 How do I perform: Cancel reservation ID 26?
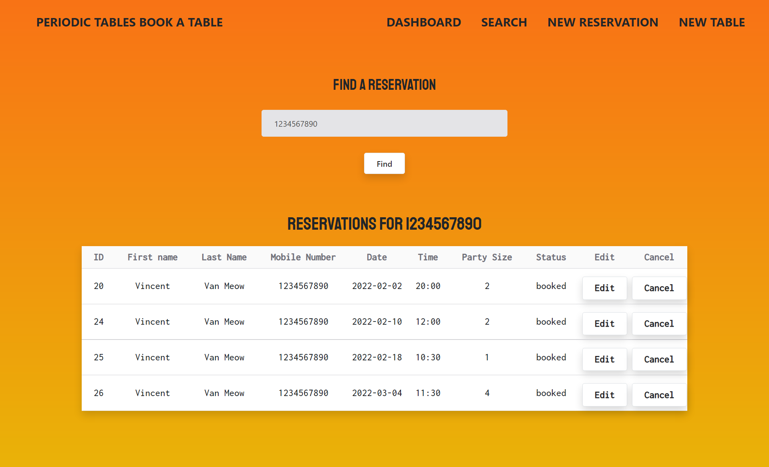[658, 395]
